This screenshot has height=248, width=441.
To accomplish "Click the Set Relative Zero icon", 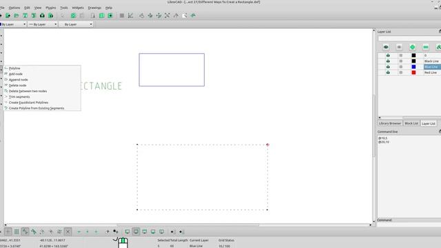I will point(107,231).
